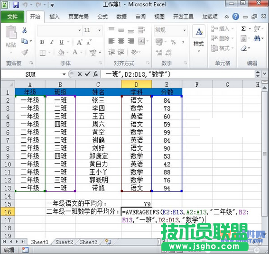Switch to the 公式 ribbon tab
Viewport: 269px width, 254px height.
[x=102, y=17]
